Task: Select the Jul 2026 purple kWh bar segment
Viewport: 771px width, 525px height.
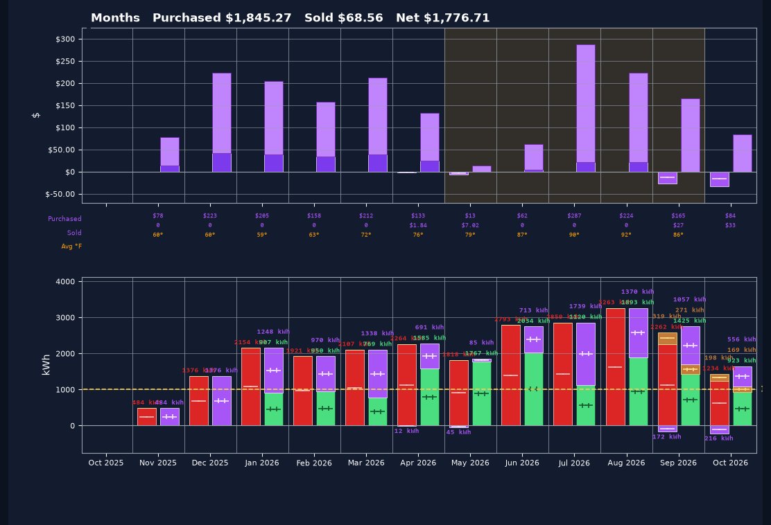Action: [586, 354]
